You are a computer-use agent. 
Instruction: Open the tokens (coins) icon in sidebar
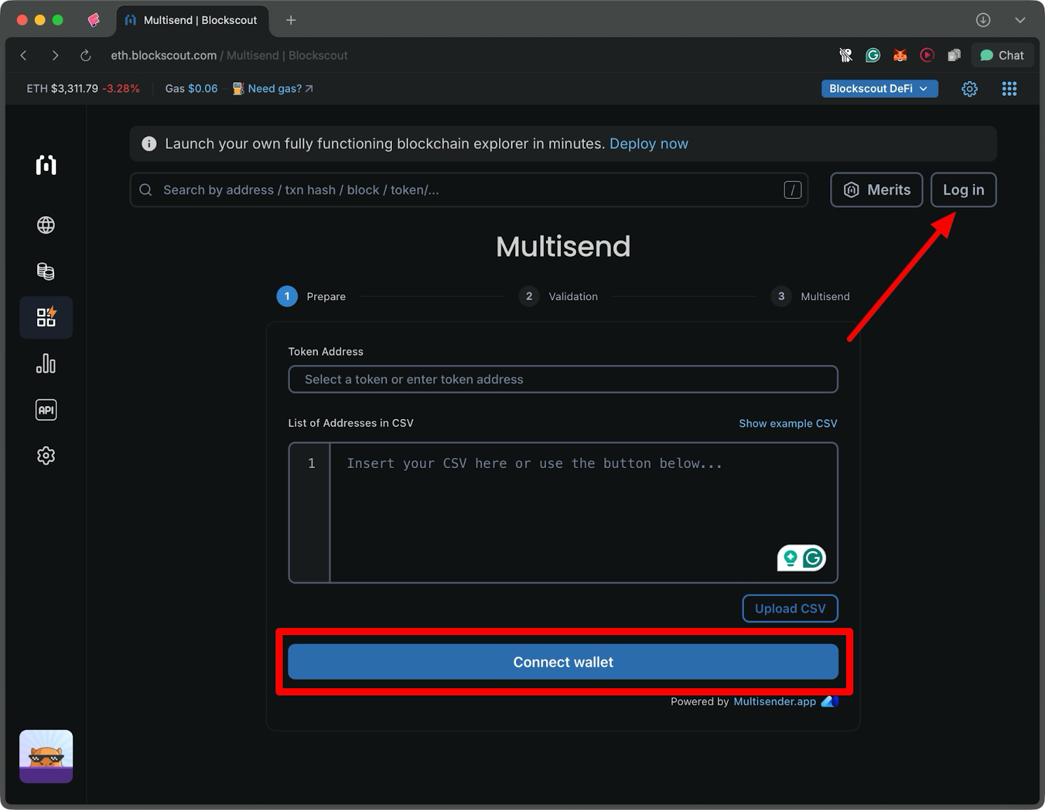pyautogui.click(x=46, y=272)
